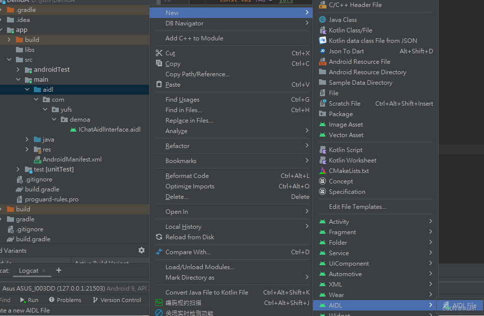
Task: Select Reformat Code
Action: [x=231, y=175]
